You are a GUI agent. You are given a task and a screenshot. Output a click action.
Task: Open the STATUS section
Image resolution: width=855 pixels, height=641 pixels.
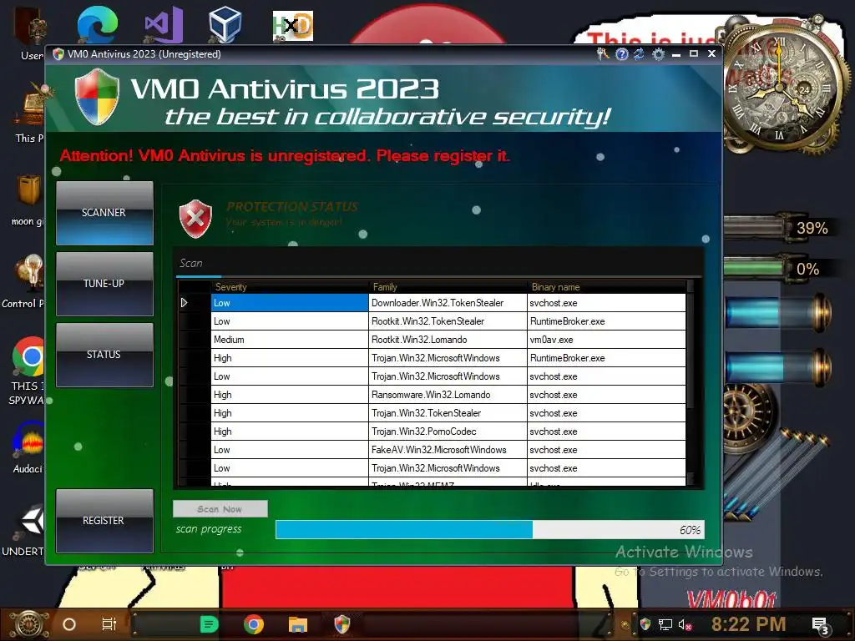click(x=104, y=354)
